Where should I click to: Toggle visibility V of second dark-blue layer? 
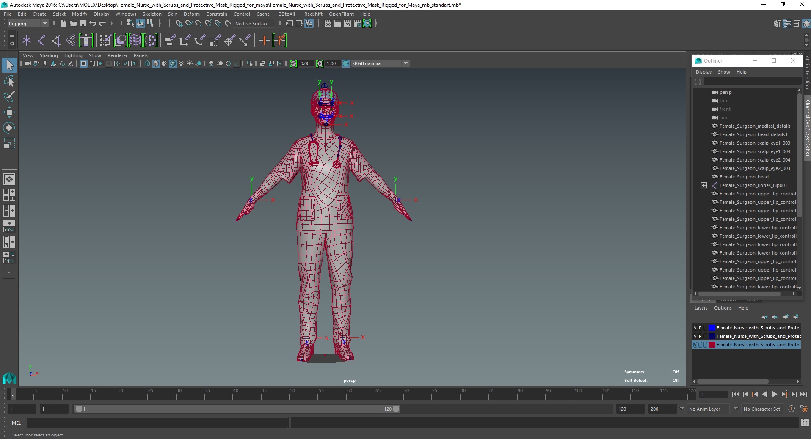coord(695,336)
